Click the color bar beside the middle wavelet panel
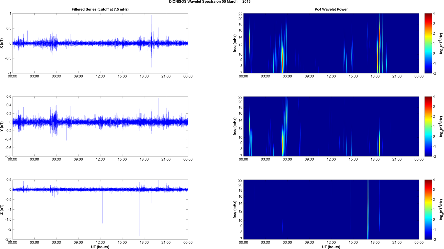Viewport: 444px width, 249px height. (x=428, y=126)
